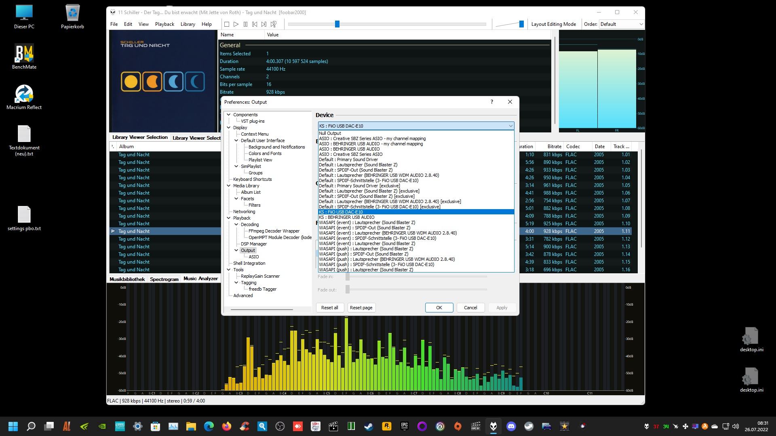
Task: Switch to the Musikbibliothek tab
Action: click(x=127, y=279)
